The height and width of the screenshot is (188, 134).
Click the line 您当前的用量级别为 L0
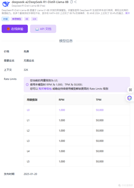pyautogui.click(x=44, y=81)
